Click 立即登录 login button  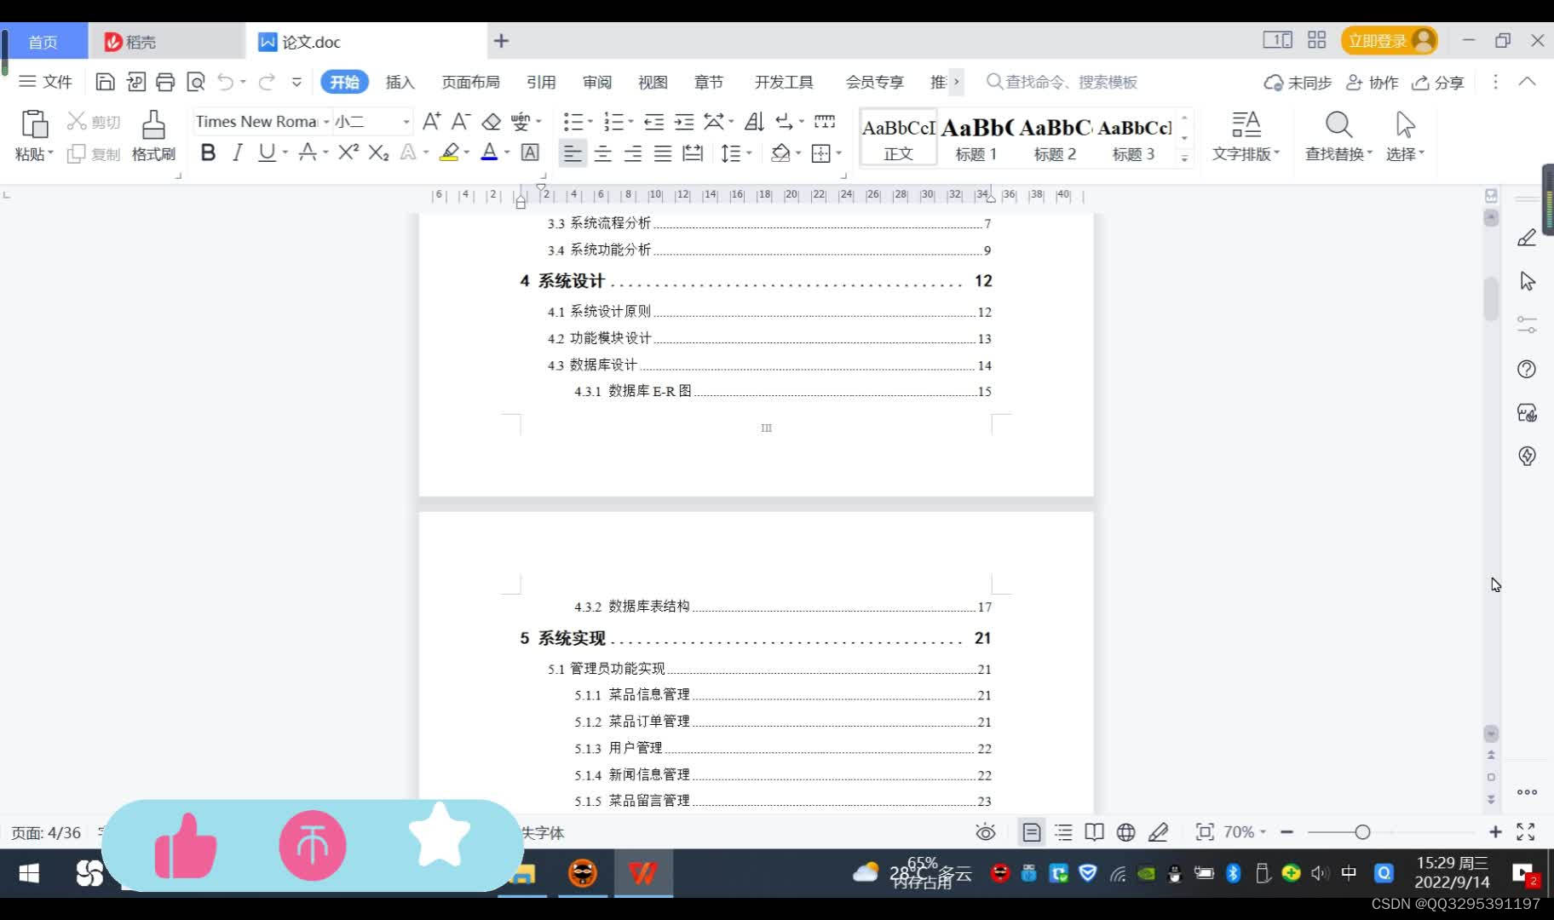tap(1390, 41)
